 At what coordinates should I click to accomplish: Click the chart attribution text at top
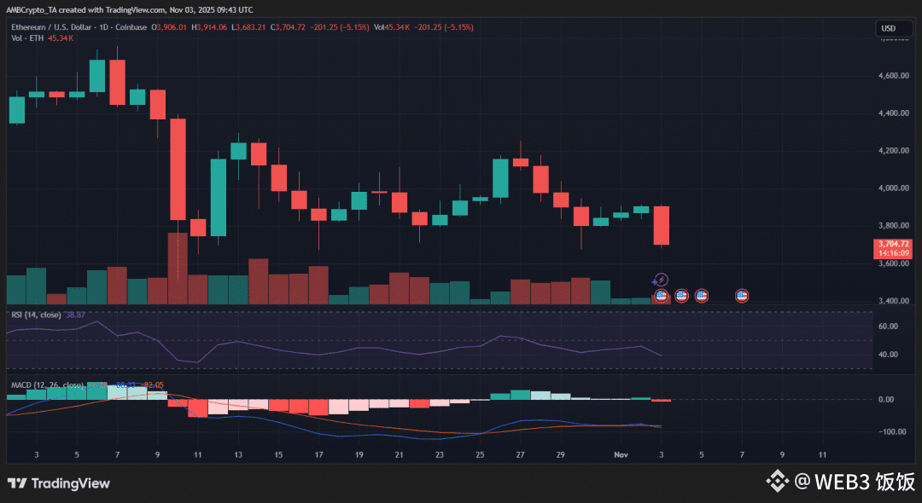tap(130, 10)
